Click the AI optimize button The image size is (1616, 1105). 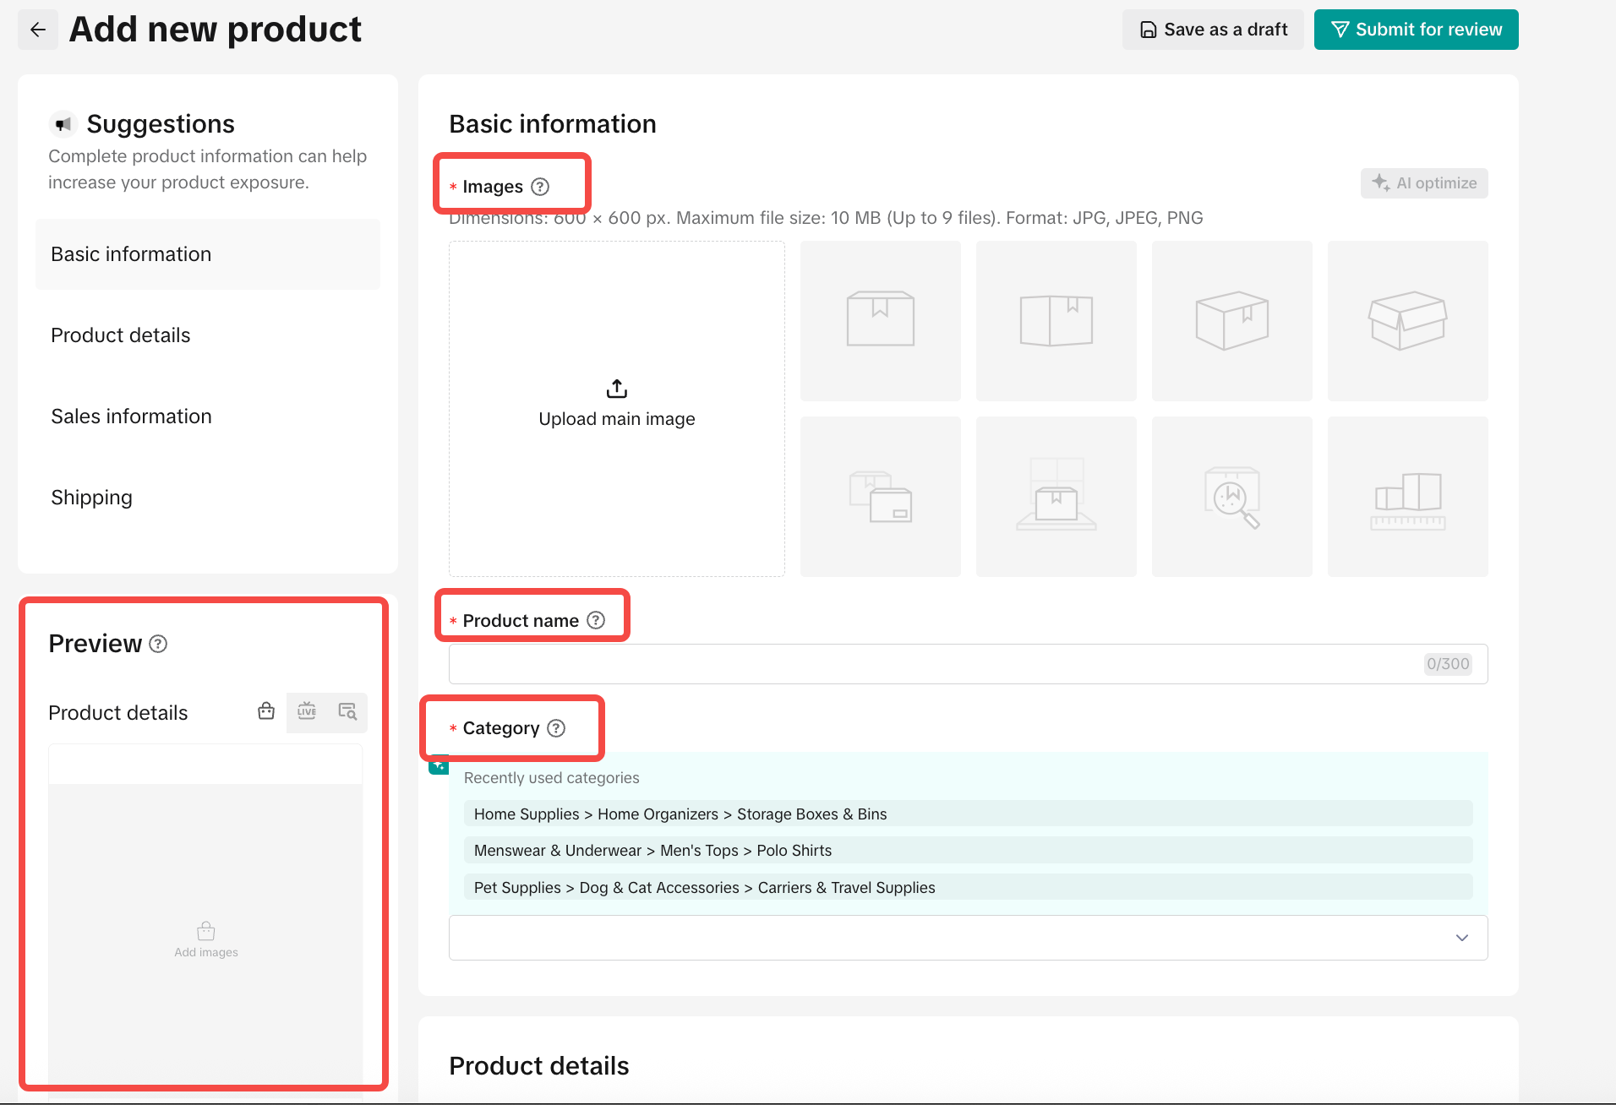(x=1424, y=183)
